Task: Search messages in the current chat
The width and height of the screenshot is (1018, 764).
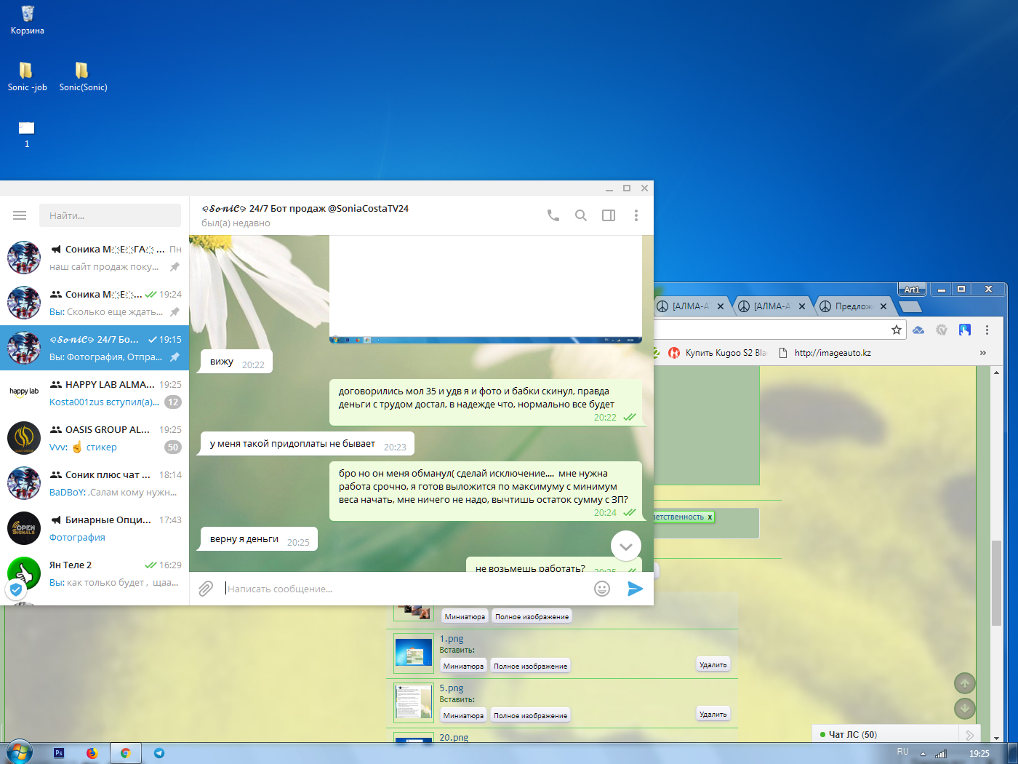Action: coord(581,215)
